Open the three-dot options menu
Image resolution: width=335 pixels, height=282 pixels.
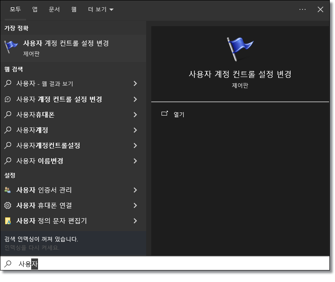pyautogui.click(x=303, y=9)
